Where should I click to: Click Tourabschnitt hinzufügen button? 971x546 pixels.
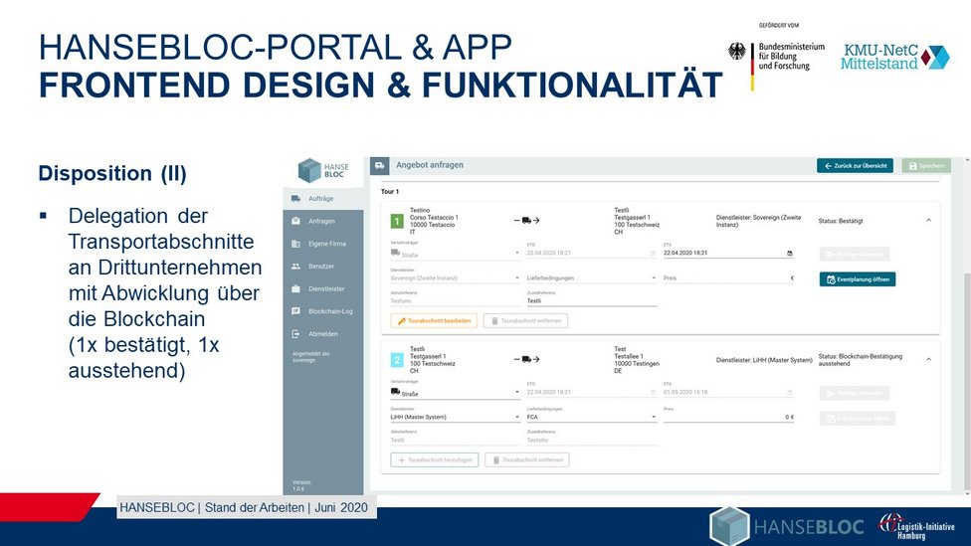tap(434, 459)
